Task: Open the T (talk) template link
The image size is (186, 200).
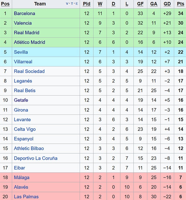Action: point(72,4)
